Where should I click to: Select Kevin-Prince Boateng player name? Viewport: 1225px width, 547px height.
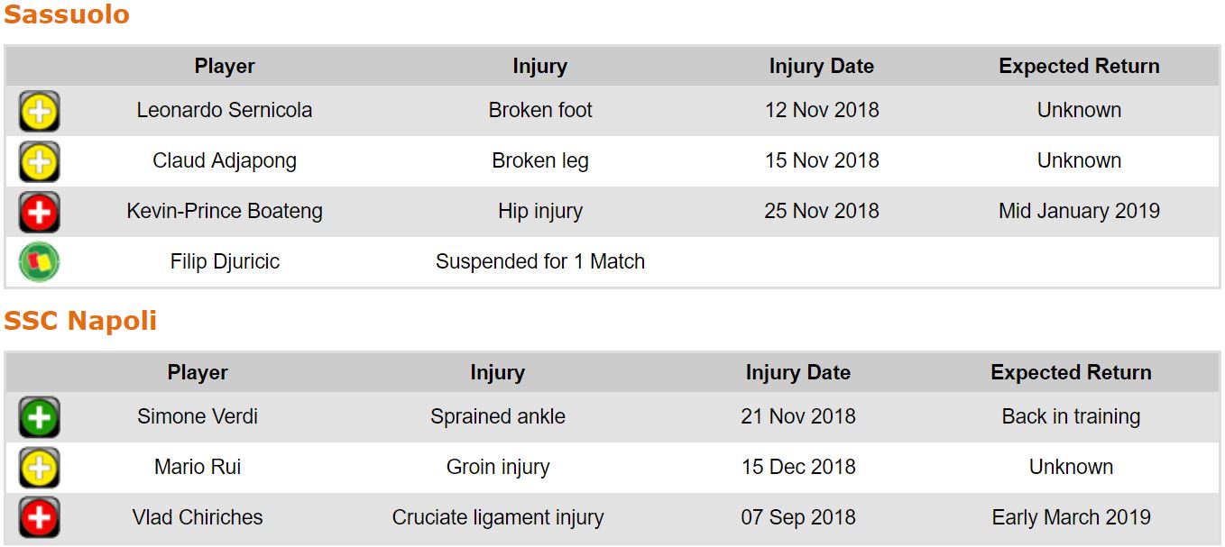click(225, 212)
